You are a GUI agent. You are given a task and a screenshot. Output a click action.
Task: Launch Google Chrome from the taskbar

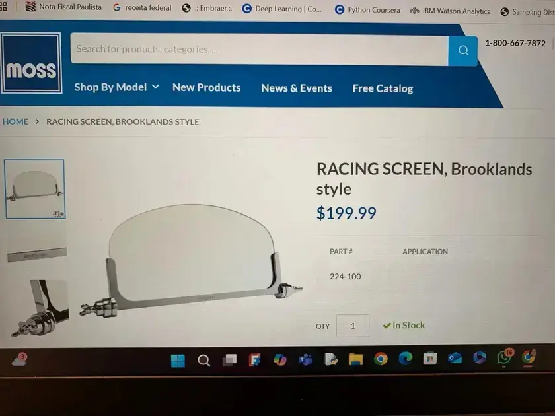tap(381, 359)
